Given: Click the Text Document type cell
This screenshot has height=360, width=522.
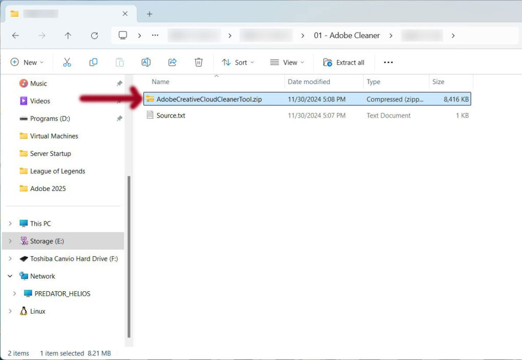Looking at the screenshot, I should click(x=388, y=116).
